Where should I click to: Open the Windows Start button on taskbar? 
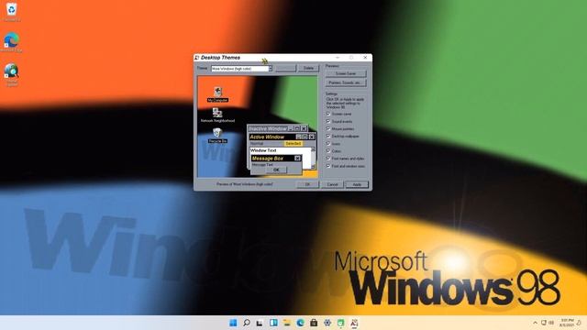(233, 323)
